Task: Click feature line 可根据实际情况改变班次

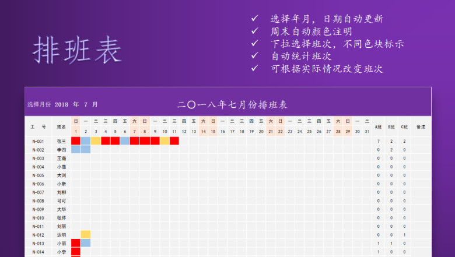Action: 327,69
